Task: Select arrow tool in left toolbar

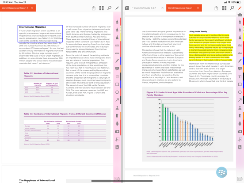Action: click(117, 100)
